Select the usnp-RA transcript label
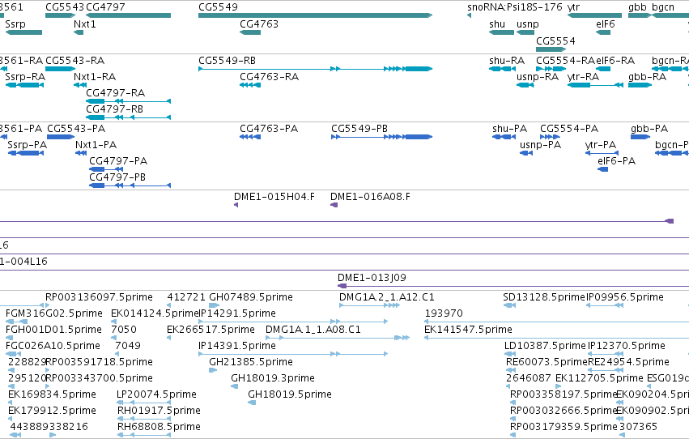689x439 pixels. tap(538, 76)
